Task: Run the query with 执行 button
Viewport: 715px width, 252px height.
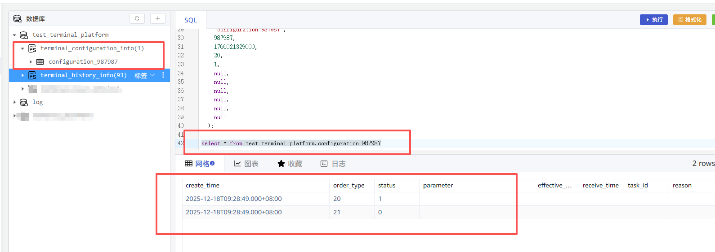Action: point(654,20)
